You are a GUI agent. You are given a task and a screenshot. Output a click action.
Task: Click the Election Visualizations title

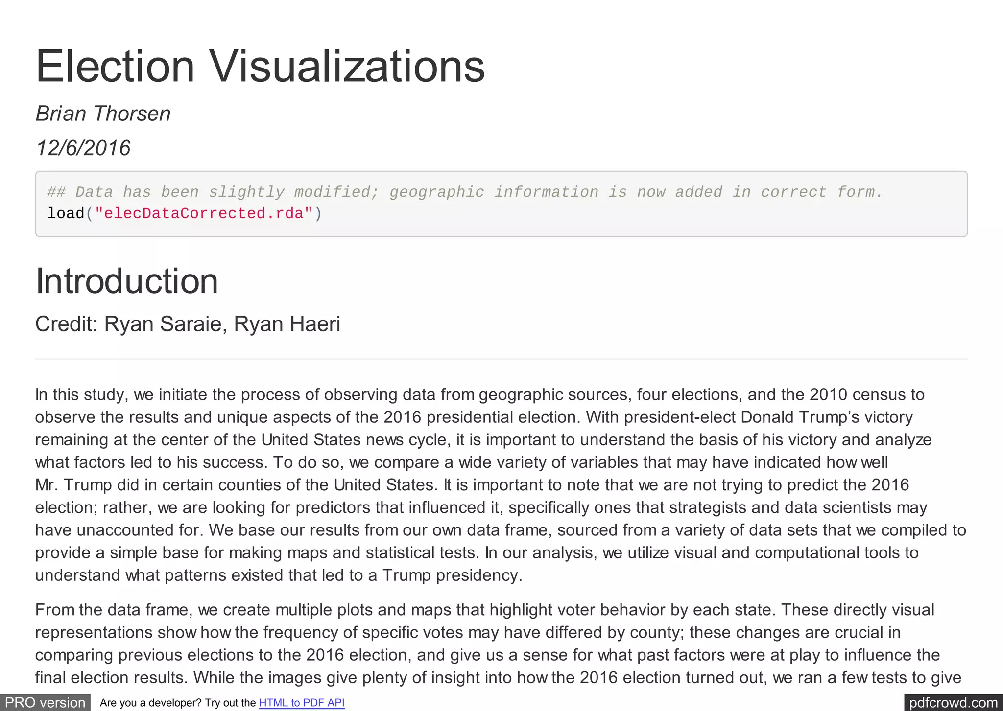[x=260, y=66]
